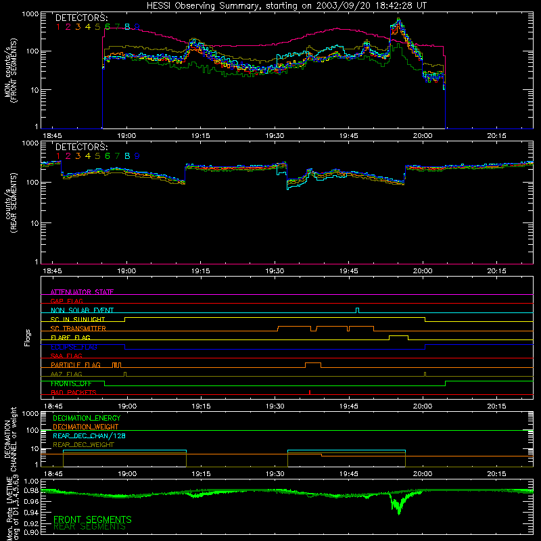Select detector 6 in front segments legend
This screenshot has width=541, height=541.
[108, 27]
